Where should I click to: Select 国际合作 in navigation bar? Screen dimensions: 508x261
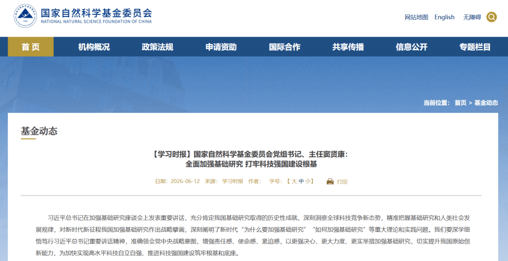pyautogui.click(x=285, y=47)
